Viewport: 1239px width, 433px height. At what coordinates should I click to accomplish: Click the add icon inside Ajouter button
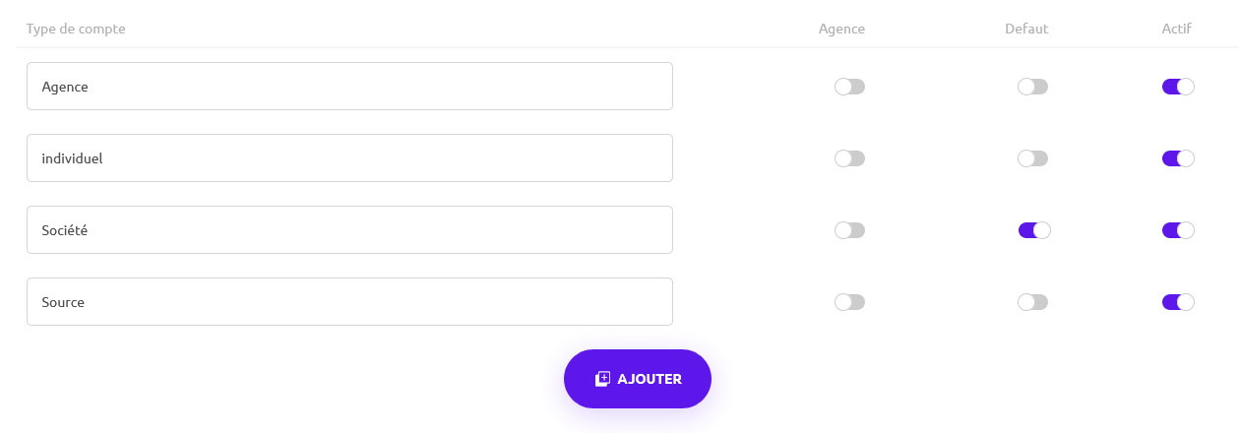coord(603,379)
